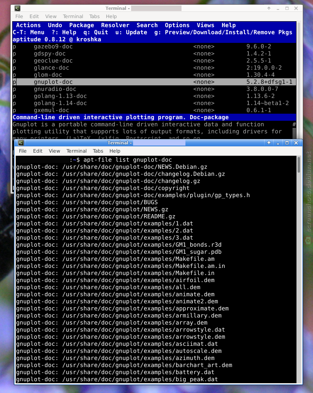Click the GM1_bonds.r3d path line
The width and height of the screenshot is (313, 393).
pos(119,245)
